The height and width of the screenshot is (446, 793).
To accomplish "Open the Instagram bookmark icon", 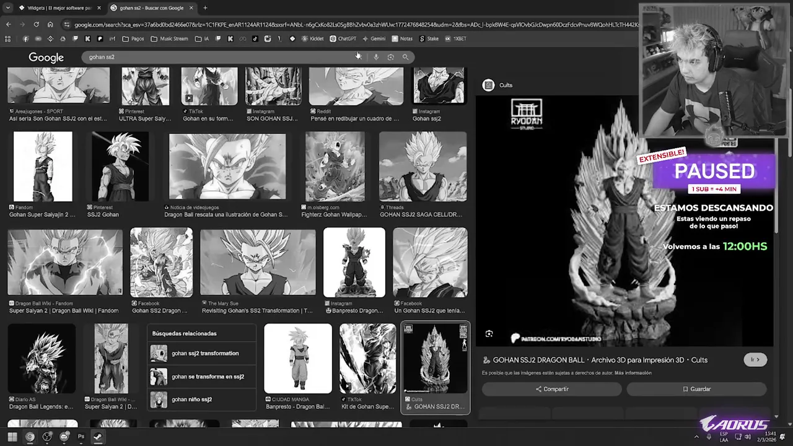I will point(268,38).
